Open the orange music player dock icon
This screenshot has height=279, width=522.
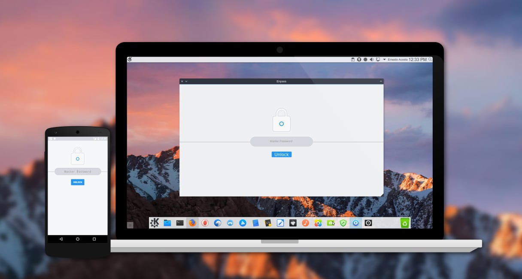(305, 223)
